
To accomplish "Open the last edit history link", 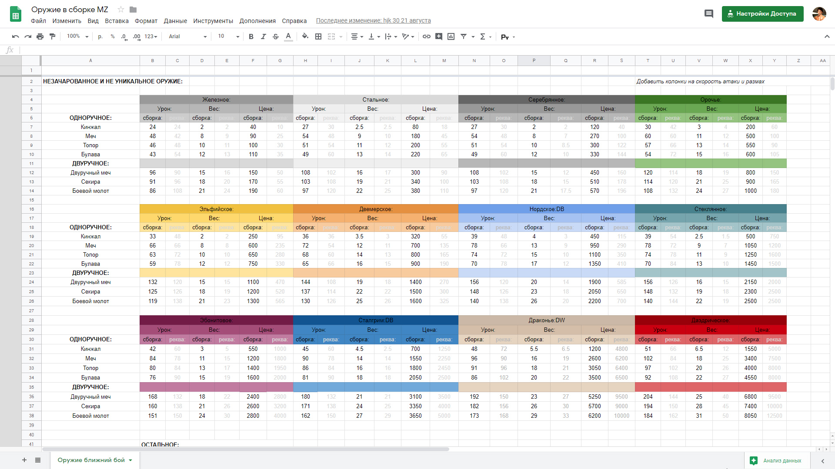I will [373, 20].
